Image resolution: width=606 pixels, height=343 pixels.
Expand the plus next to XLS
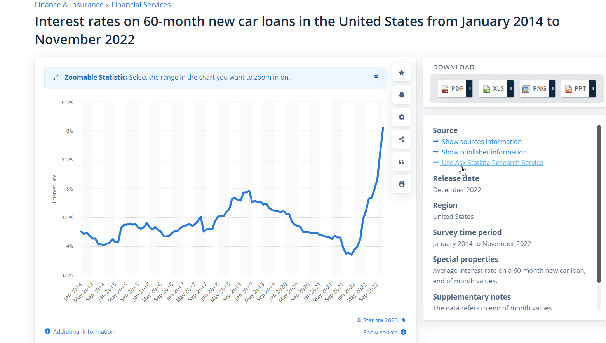tap(511, 88)
